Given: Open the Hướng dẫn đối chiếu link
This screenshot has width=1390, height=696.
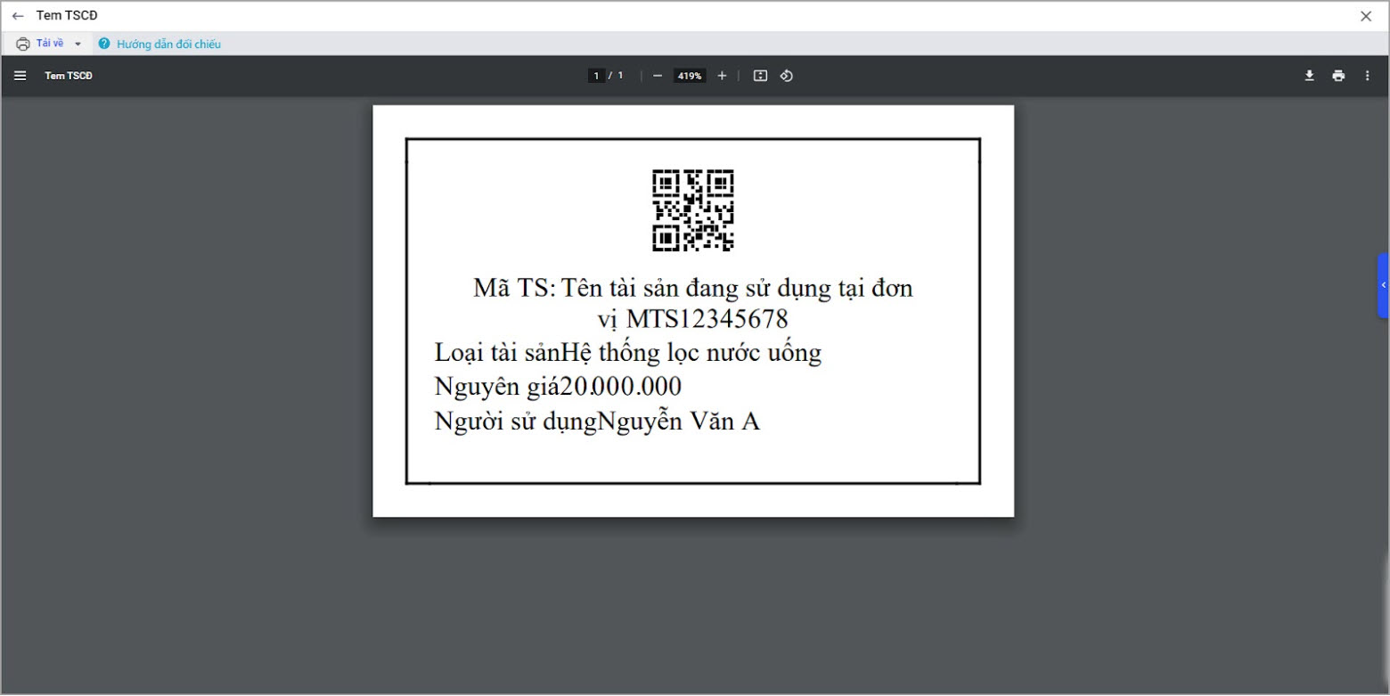Looking at the screenshot, I should click(x=168, y=44).
